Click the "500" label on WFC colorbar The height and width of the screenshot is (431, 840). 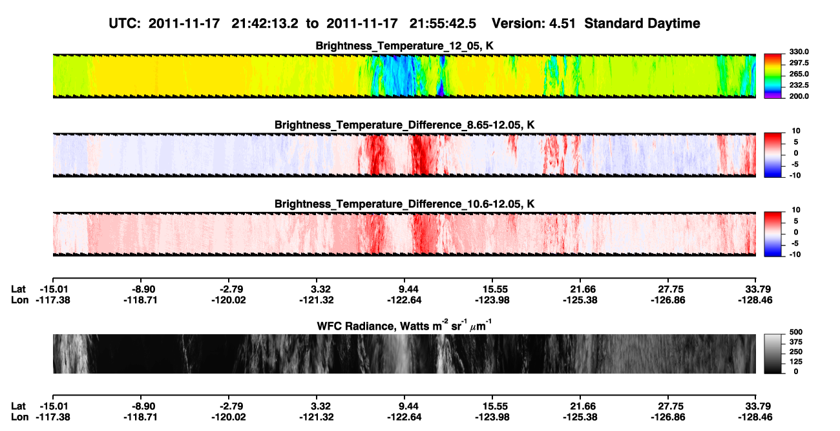(x=797, y=332)
